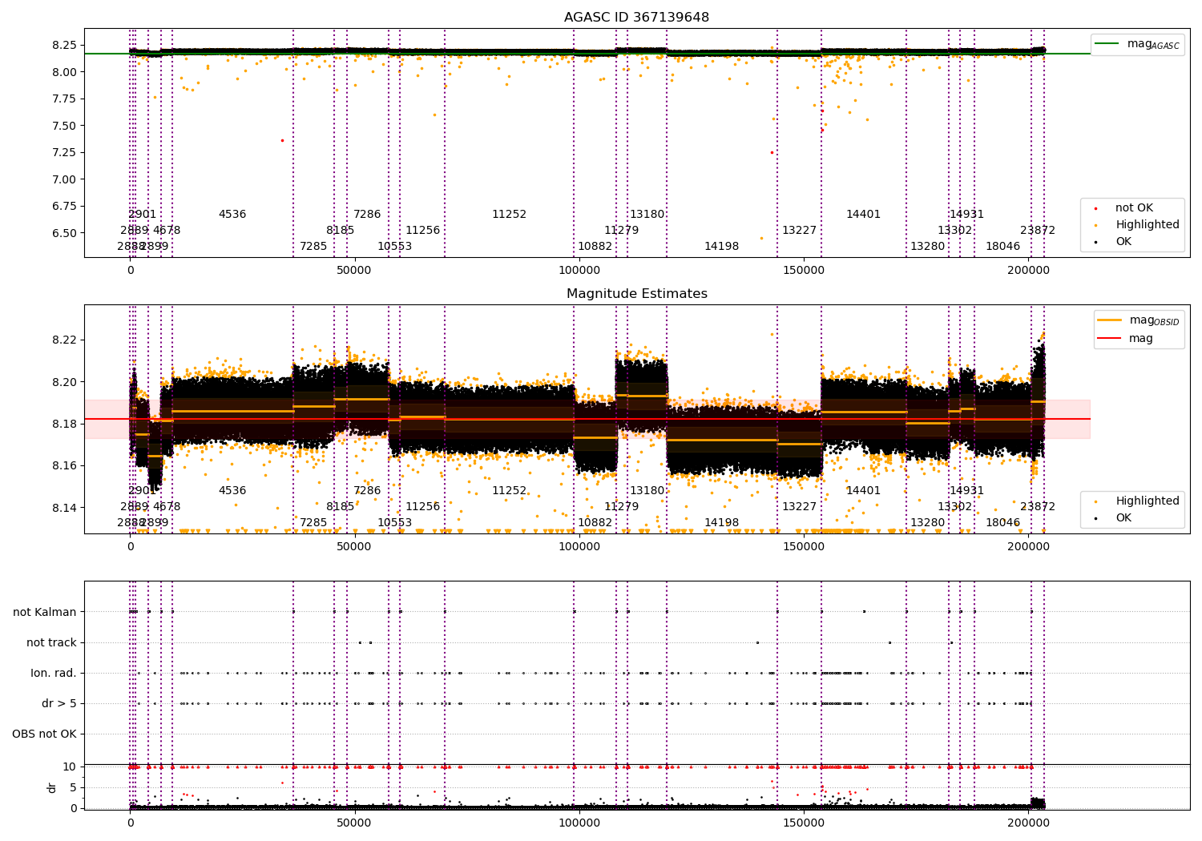Click obsid label 11256 in the AGASC ID plot
The height and width of the screenshot is (841, 1202).
tap(422, 230)
